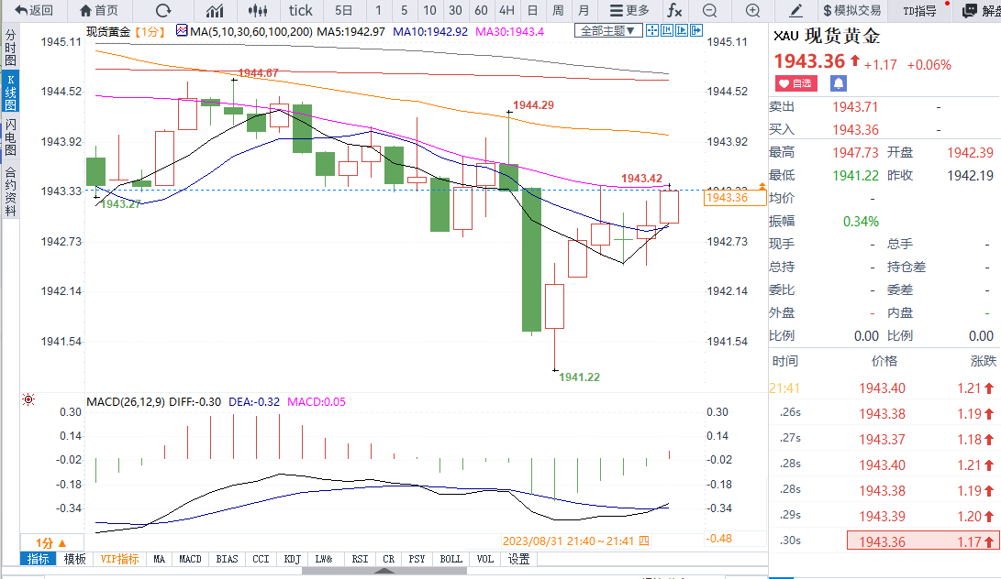The width and height of the screenshot is (1001, 579).
Task: Select the 30-minute period
Action: (x=455, y=10)
